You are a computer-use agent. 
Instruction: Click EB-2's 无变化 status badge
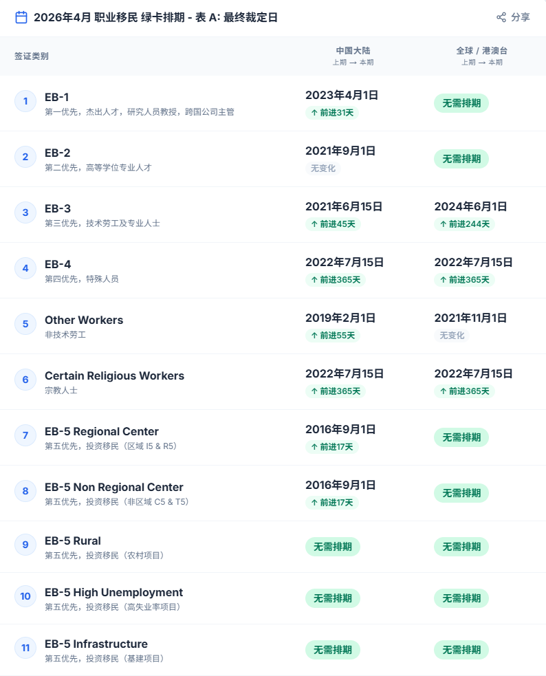pos(323,168)
